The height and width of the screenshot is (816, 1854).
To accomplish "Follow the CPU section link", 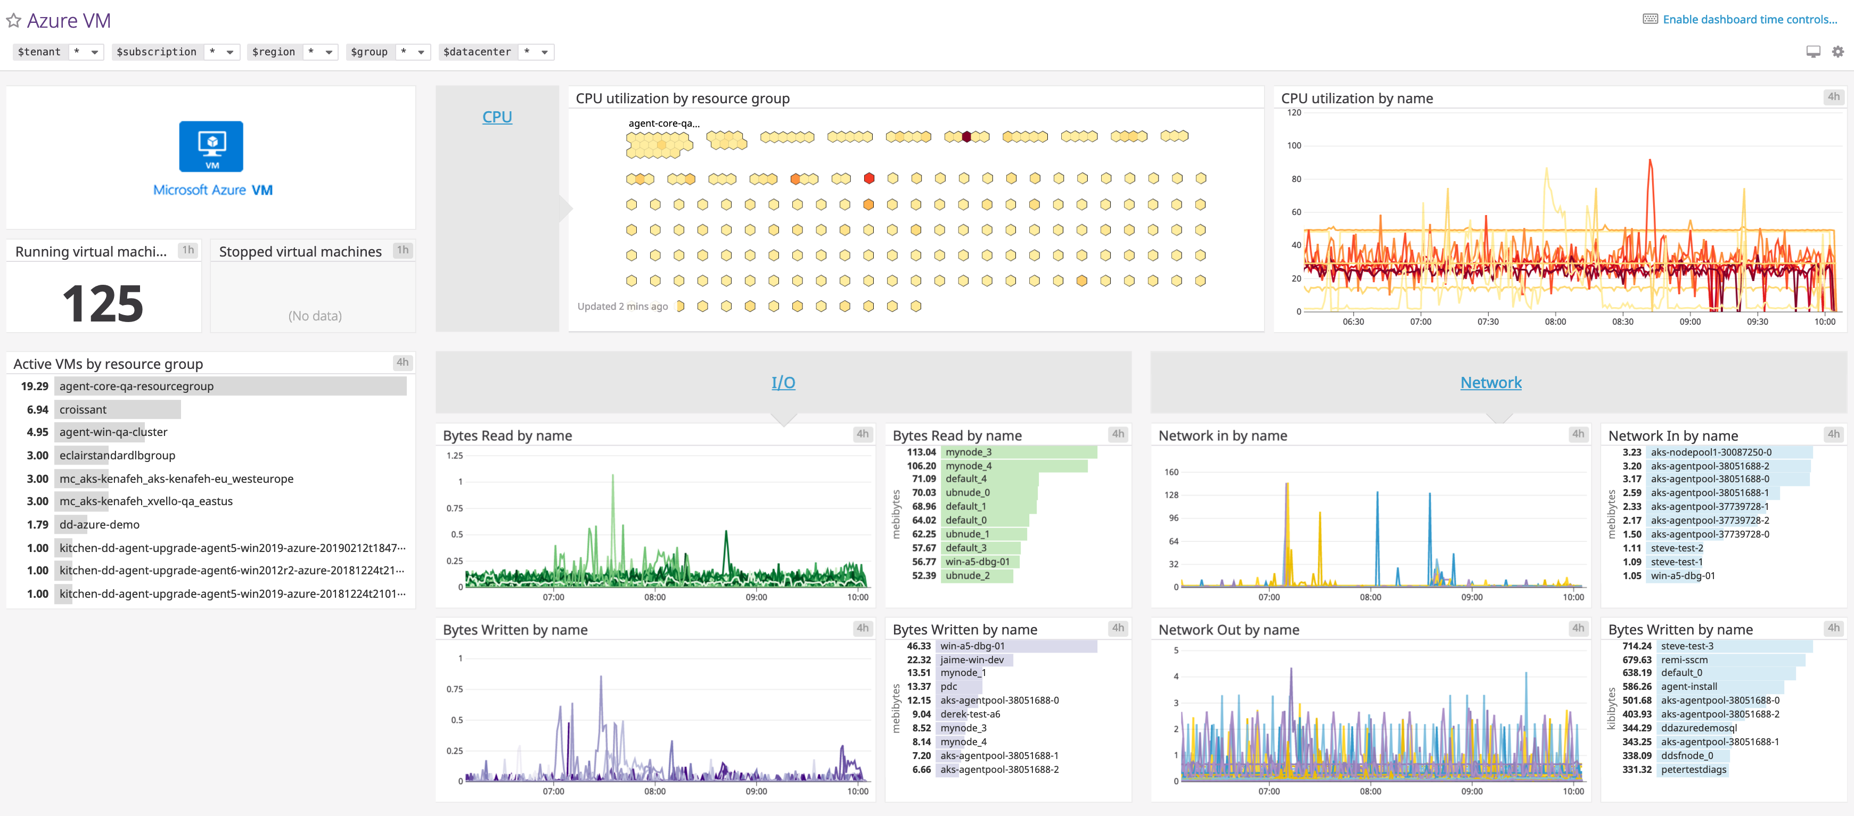I will [497, 116].
